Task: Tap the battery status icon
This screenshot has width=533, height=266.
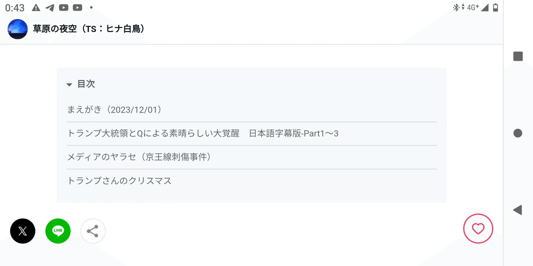Action: pyautogui.click(x=495, y=8)
